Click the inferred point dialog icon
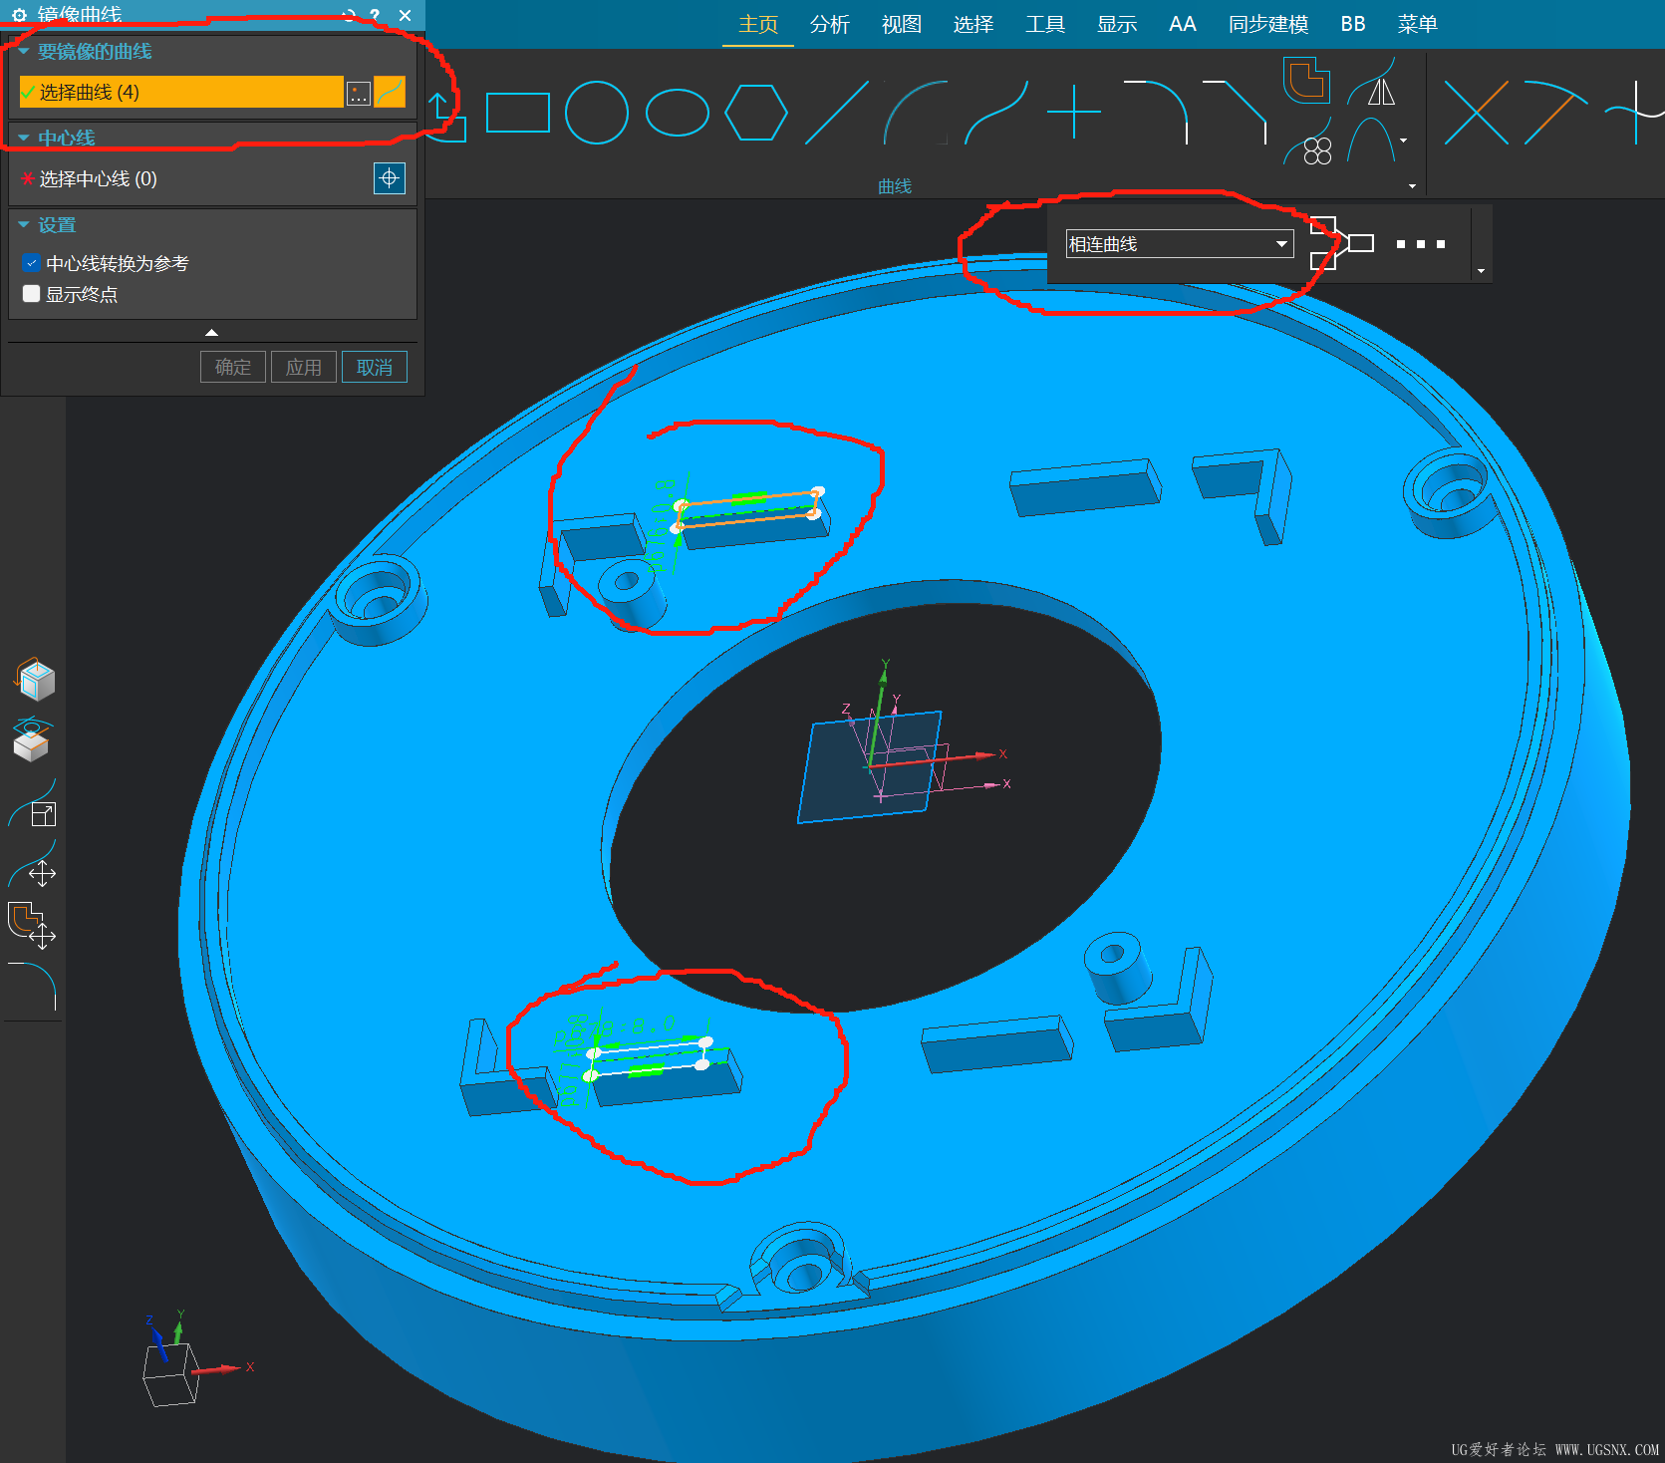This screenshot has width=1665, height=1463. (359, 94)
